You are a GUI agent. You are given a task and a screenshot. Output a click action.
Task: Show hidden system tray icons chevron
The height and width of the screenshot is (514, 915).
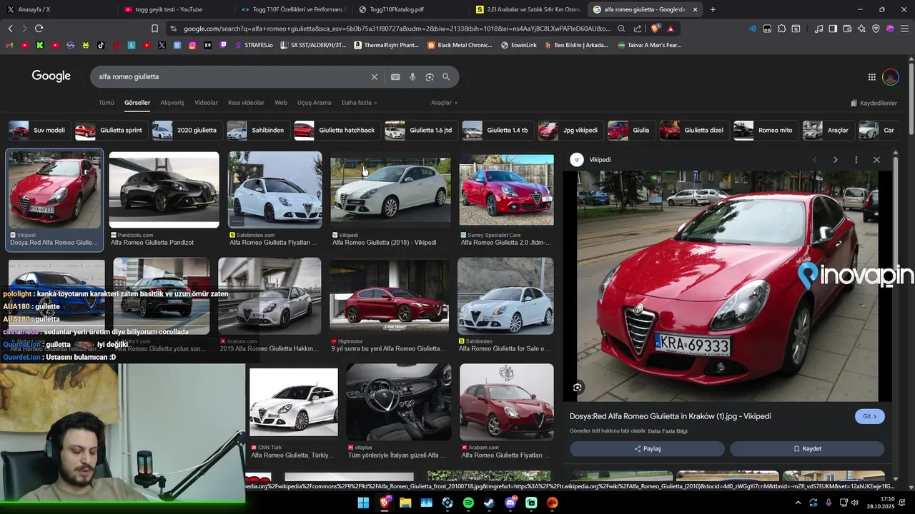pos(798,503)
